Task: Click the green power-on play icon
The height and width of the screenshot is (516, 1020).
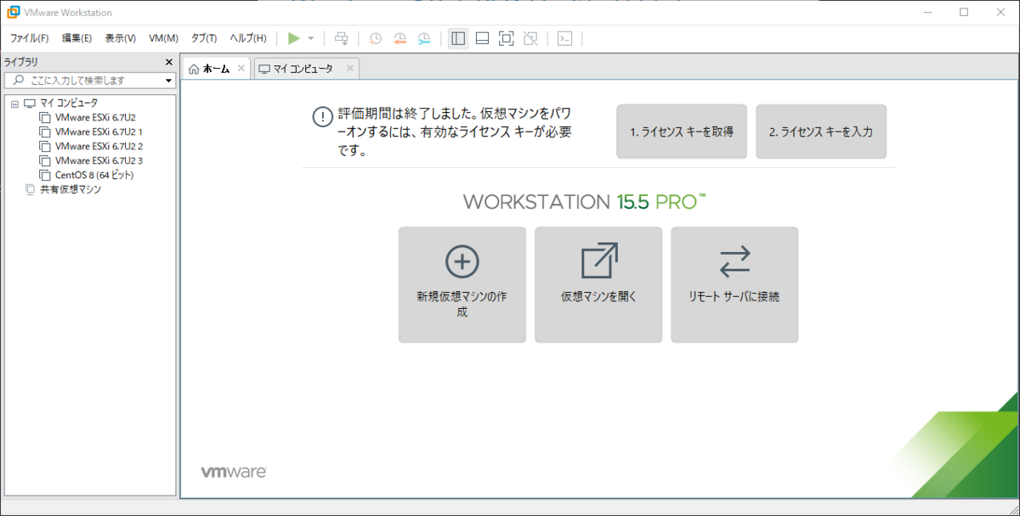Action: [294, 38]
